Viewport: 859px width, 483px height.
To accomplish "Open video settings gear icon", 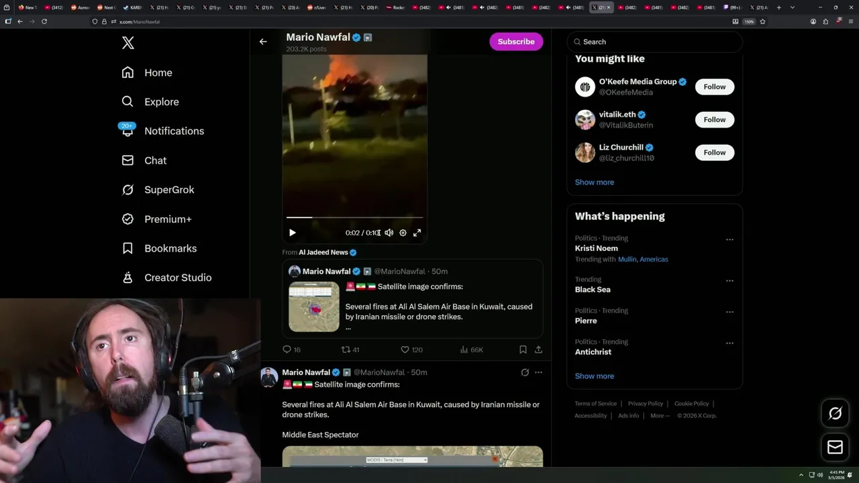I will click(403, 233).
